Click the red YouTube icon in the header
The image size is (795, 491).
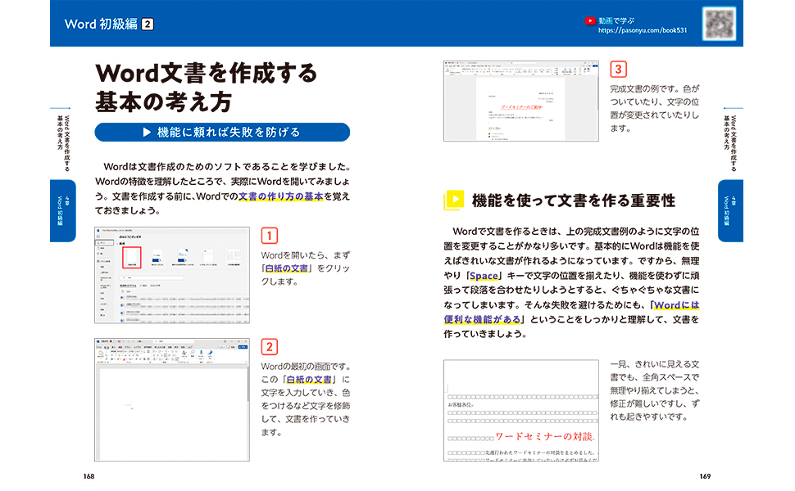point(589,20)
